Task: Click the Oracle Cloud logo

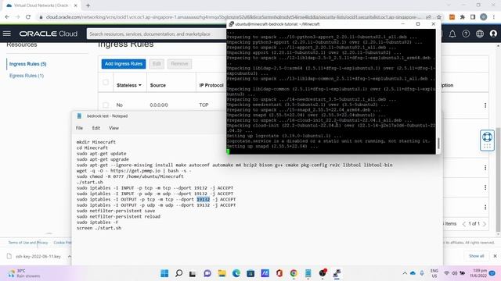Action: [x=49, y=34]
